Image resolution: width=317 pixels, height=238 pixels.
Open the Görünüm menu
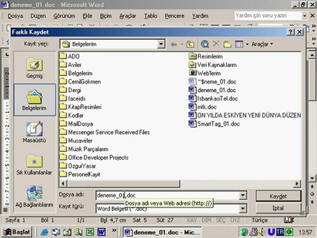64,16
